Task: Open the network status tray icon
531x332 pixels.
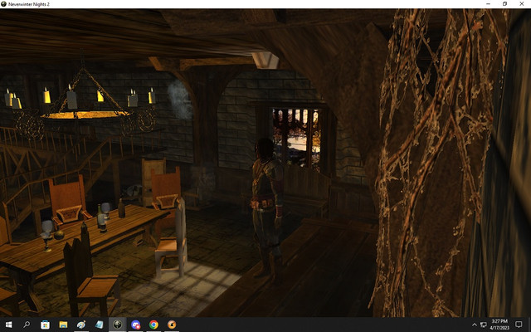Action: [x=483, y=325]
